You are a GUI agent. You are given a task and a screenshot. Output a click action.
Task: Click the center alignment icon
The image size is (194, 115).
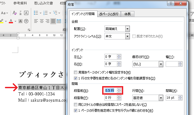[x=42, y=21]
